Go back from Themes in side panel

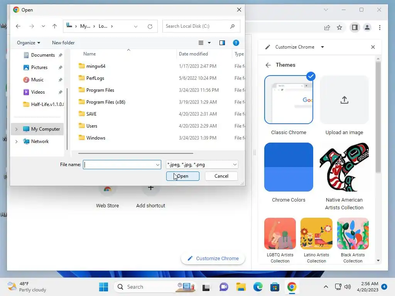pos(268,65)
